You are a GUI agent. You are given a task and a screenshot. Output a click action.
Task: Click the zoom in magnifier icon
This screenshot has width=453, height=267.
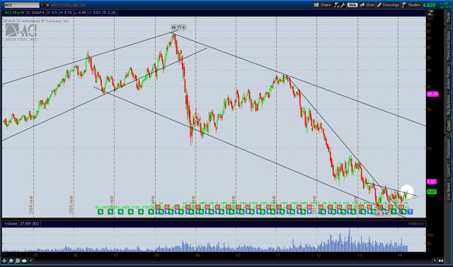[11, 261]
